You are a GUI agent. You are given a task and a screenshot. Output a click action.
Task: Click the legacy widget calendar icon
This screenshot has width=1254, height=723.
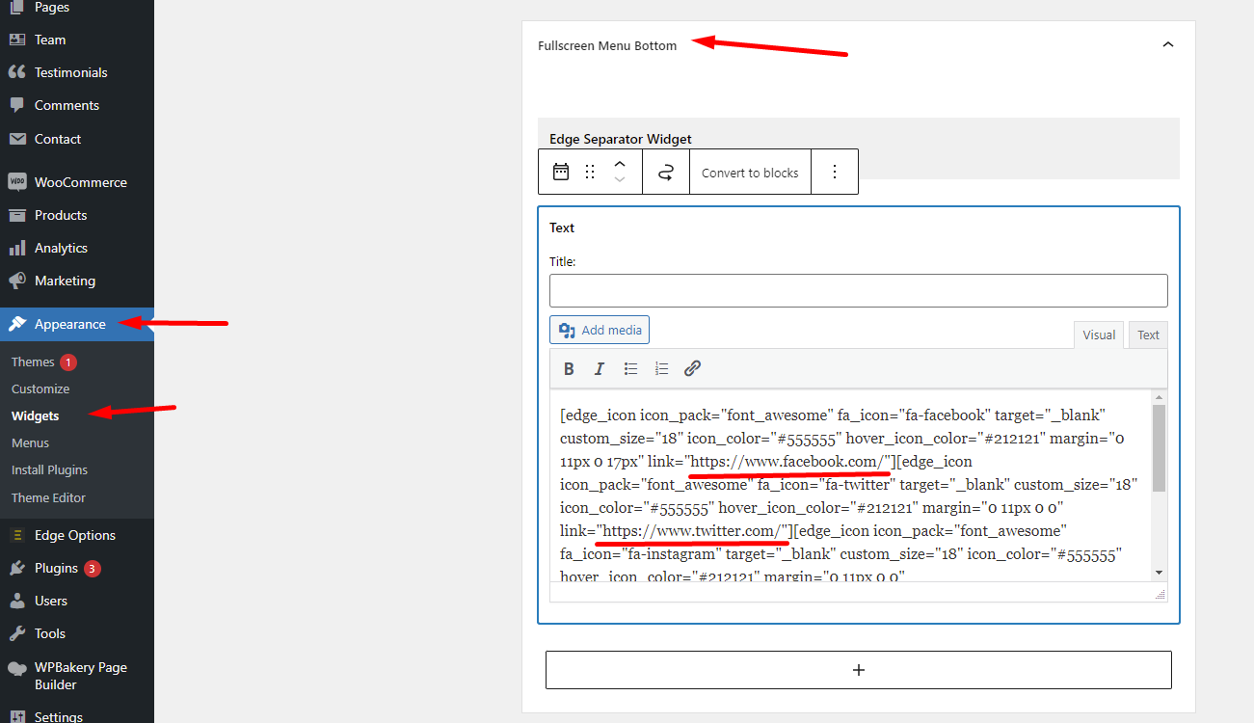(561, 172)
